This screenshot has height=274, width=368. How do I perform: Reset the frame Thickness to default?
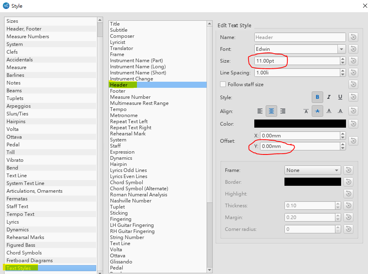[348, 205]
